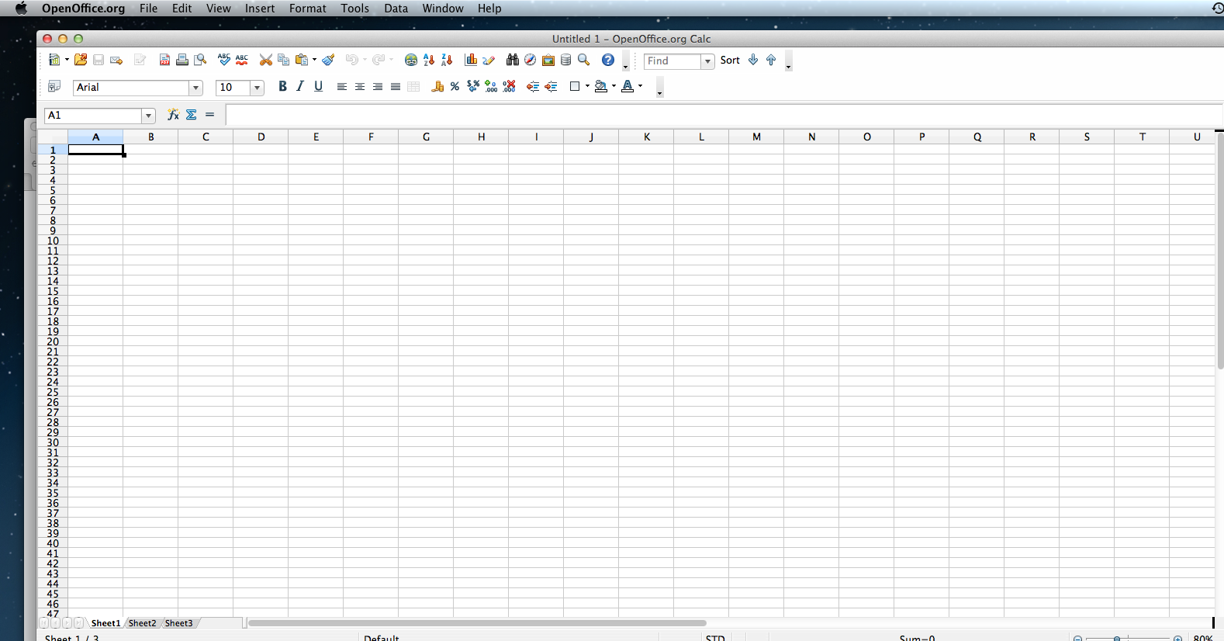Open Page Preview
This screenshot has height=641, width=1224.
pos(200,60)
